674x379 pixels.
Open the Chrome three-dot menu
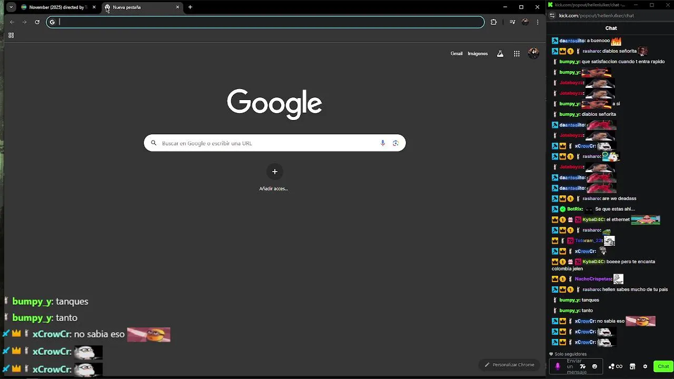click(537, 22)
